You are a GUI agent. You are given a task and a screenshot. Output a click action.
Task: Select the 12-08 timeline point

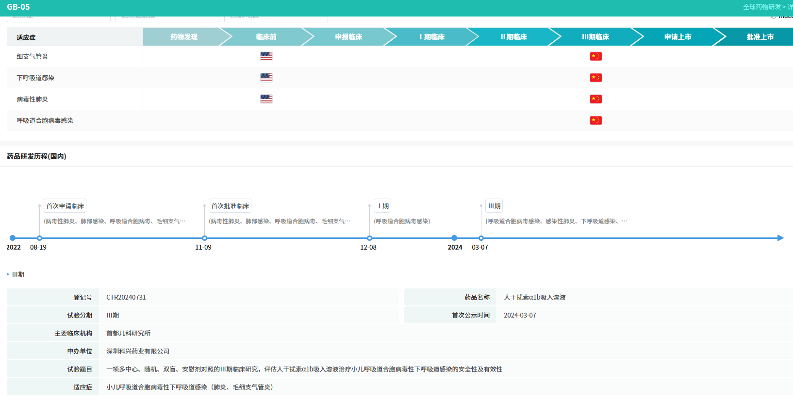coord(369,238)
